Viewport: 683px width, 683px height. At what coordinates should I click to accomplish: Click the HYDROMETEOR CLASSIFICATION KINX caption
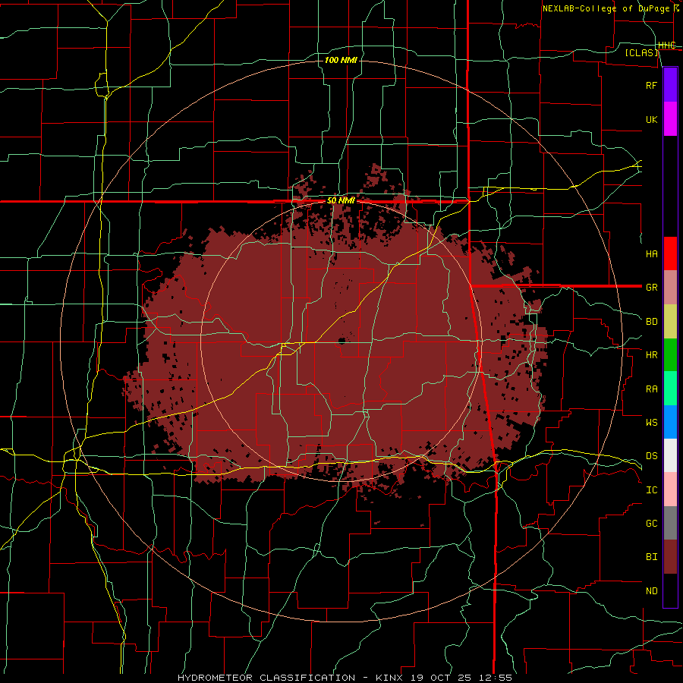click(345, 678)
